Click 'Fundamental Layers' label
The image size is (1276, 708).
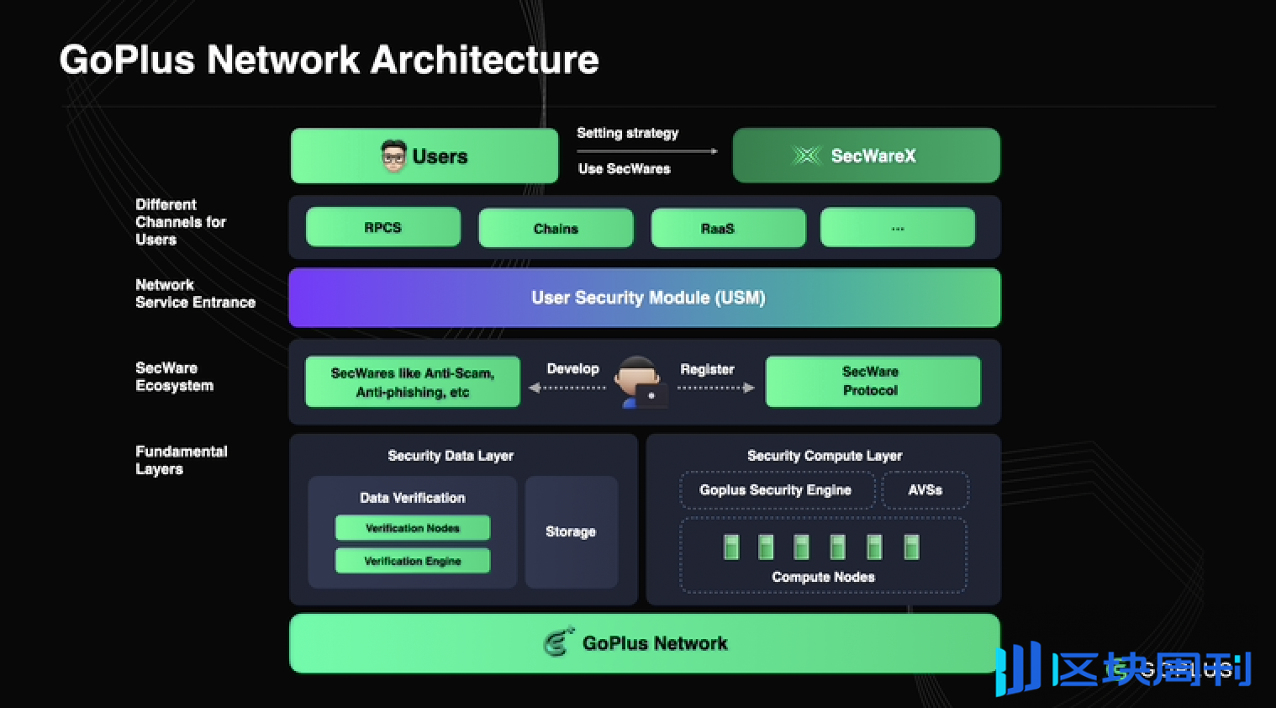182,460
